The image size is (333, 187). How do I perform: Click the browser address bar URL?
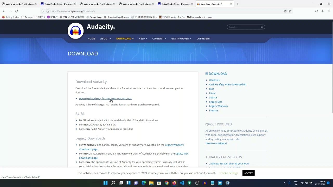pos(73,11)
